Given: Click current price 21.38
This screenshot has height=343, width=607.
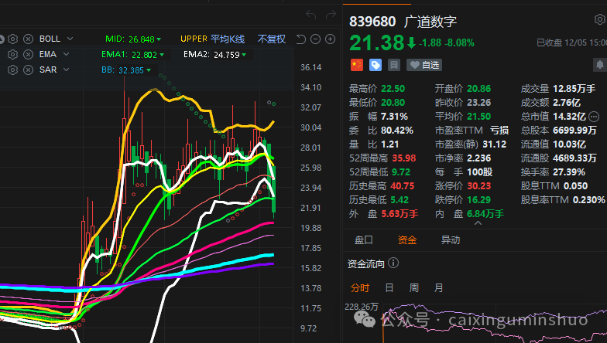Looking at the screenshot, I should pyautogui.click(x=376, y=42).
